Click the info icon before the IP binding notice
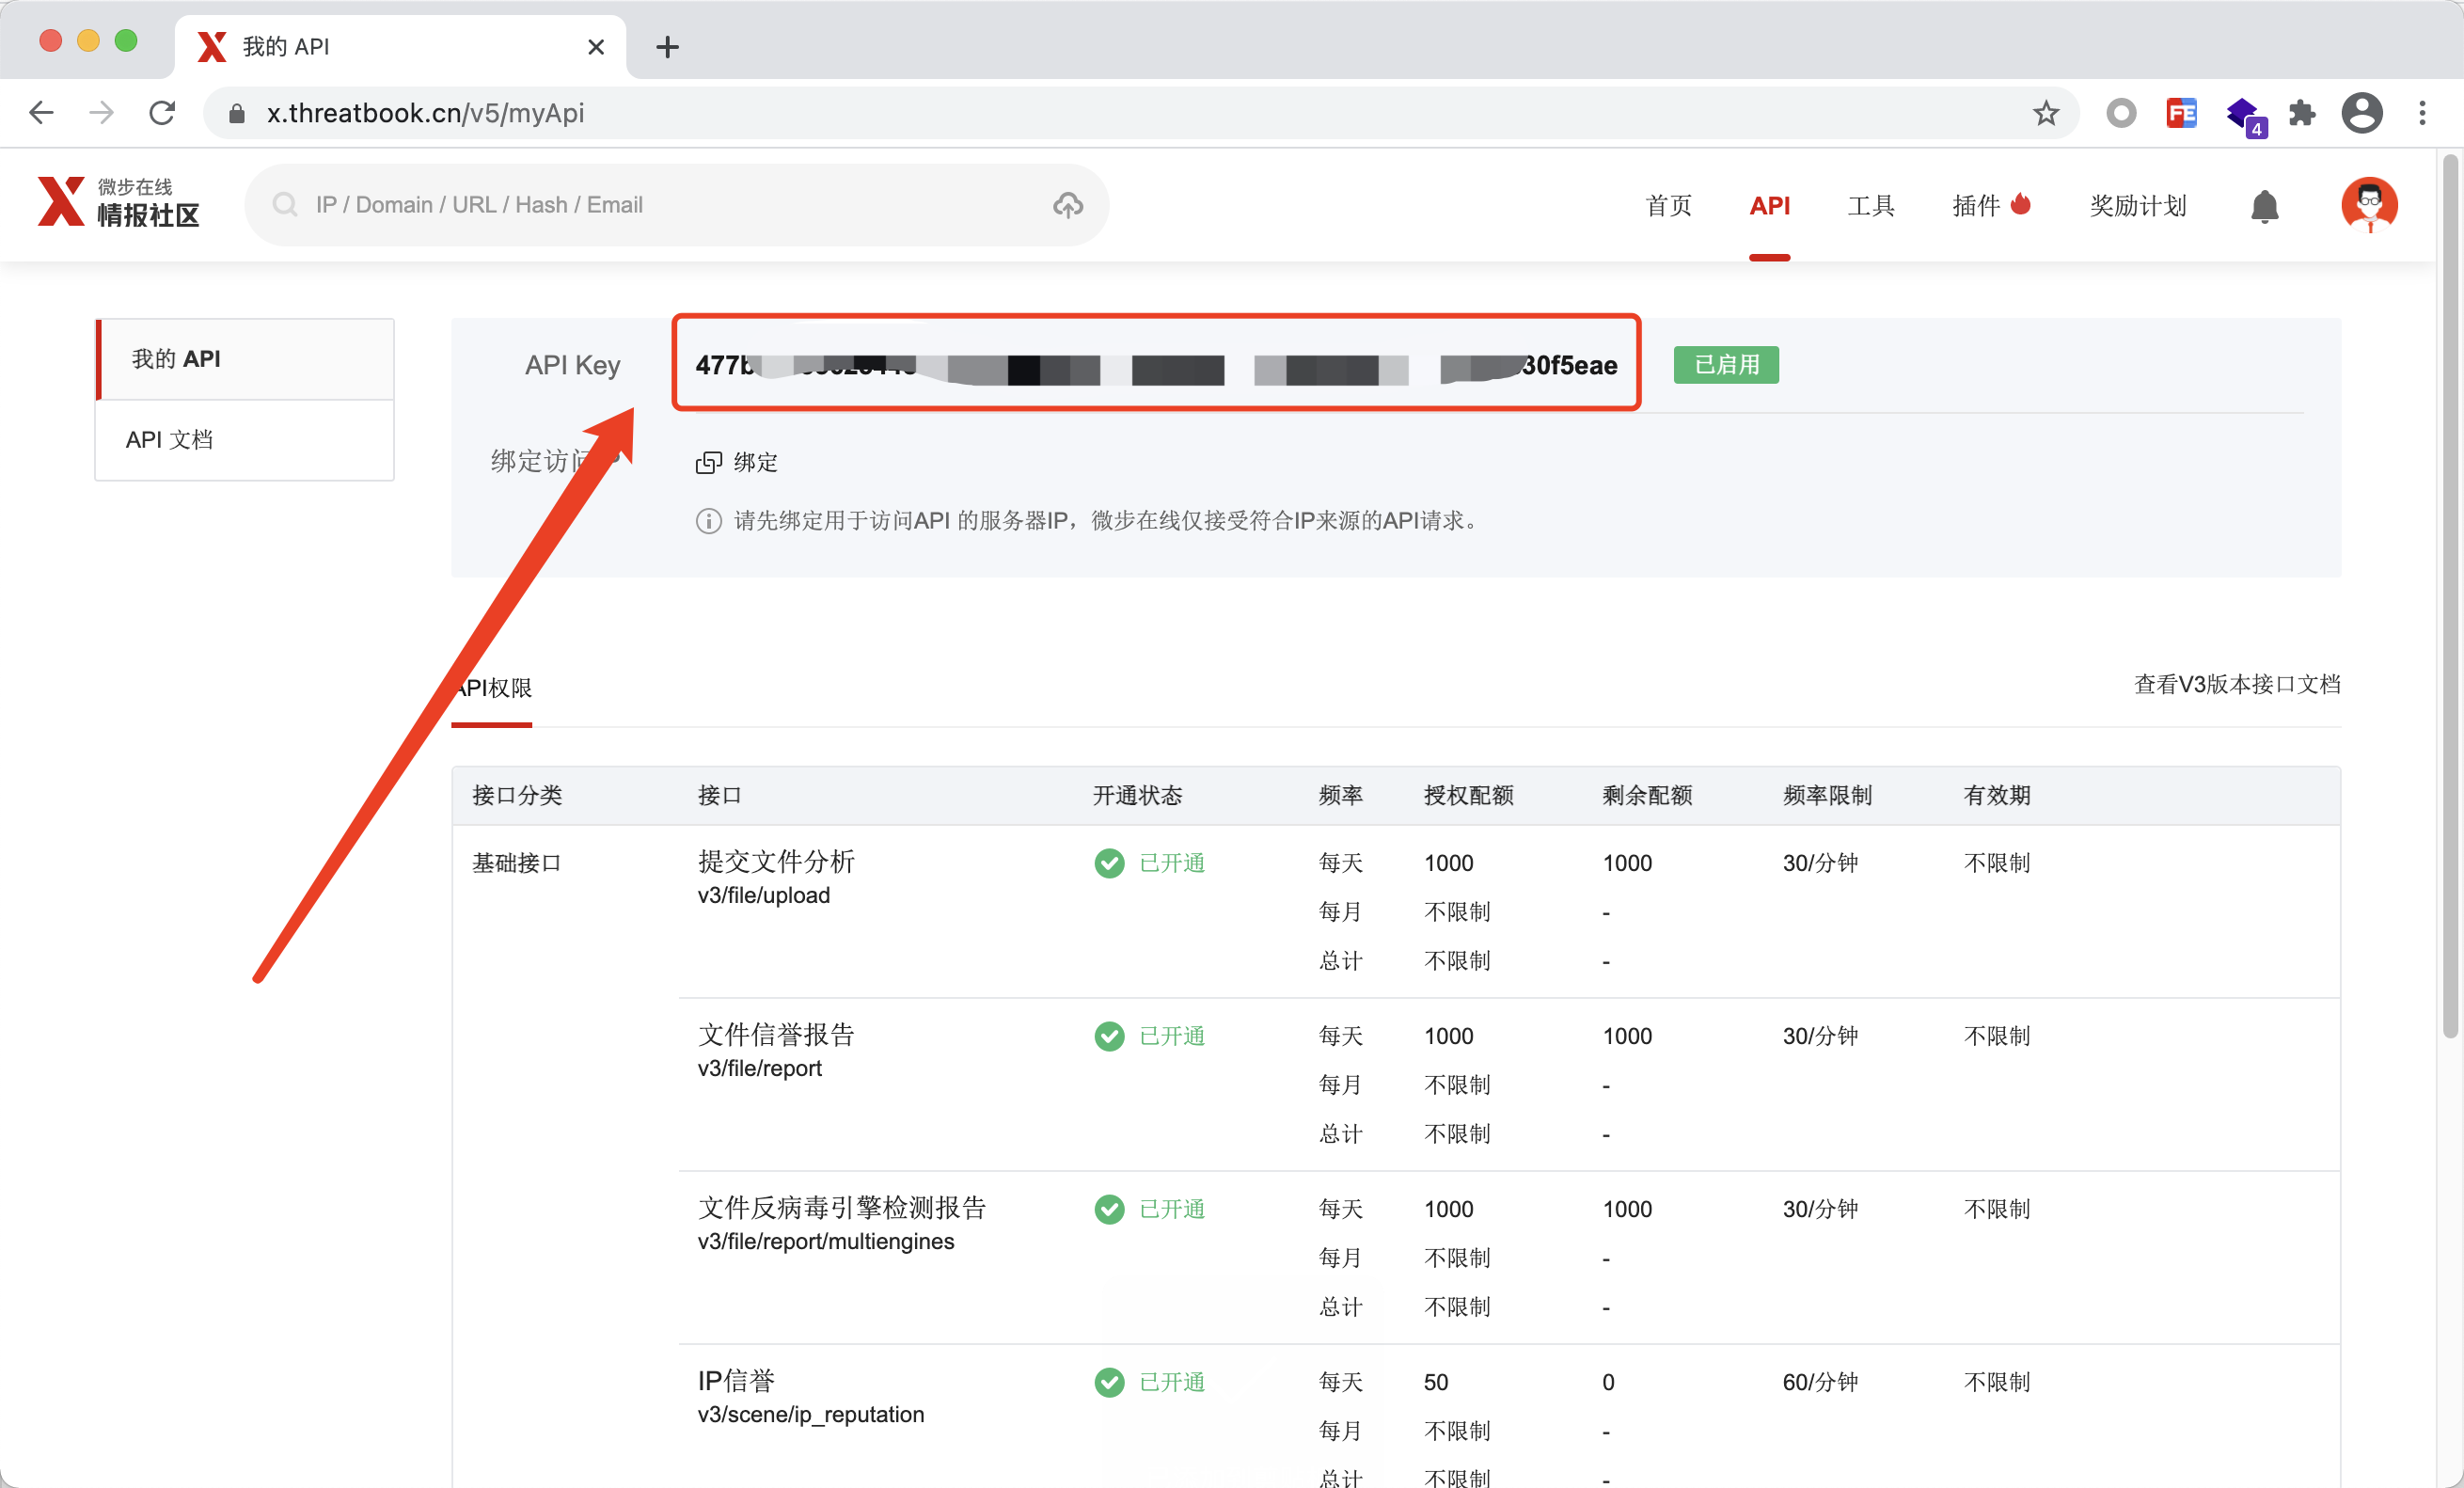Screen dimensions: 2464x1488 point(708,520)
